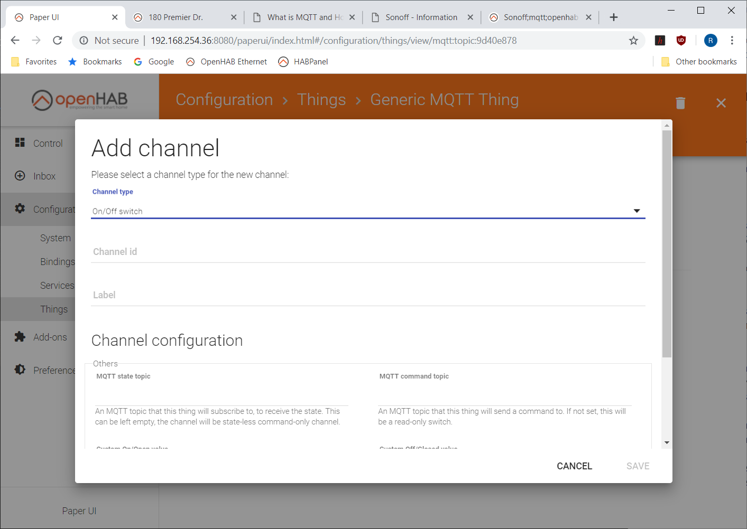Expand the Channel type dropdown
747x529 pixels.
[x=368, y=211]
